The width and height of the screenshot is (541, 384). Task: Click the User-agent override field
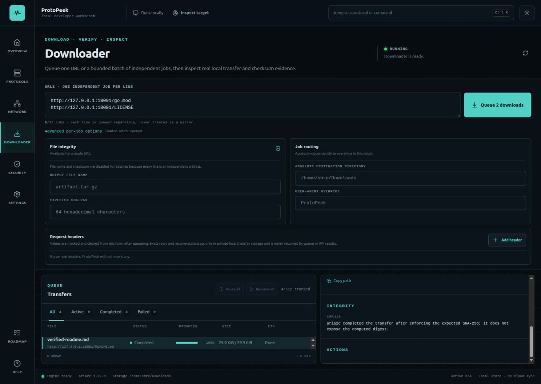point(410,203)
